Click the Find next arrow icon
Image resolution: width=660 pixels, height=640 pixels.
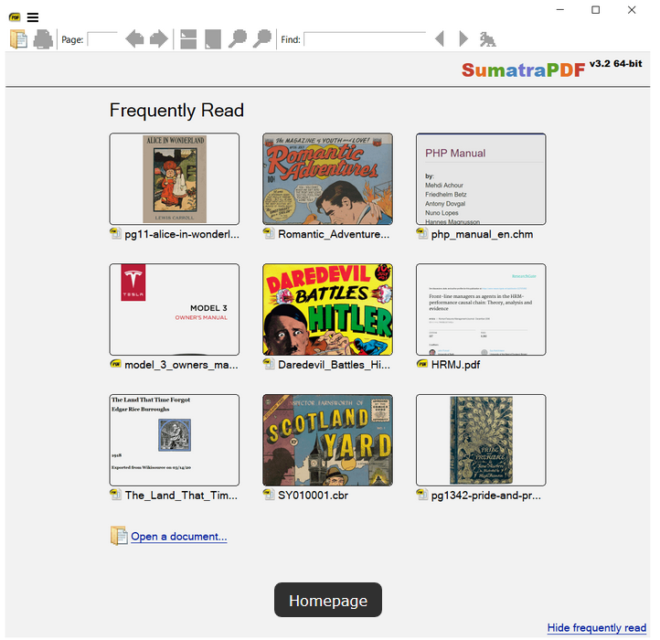[463, 39]
